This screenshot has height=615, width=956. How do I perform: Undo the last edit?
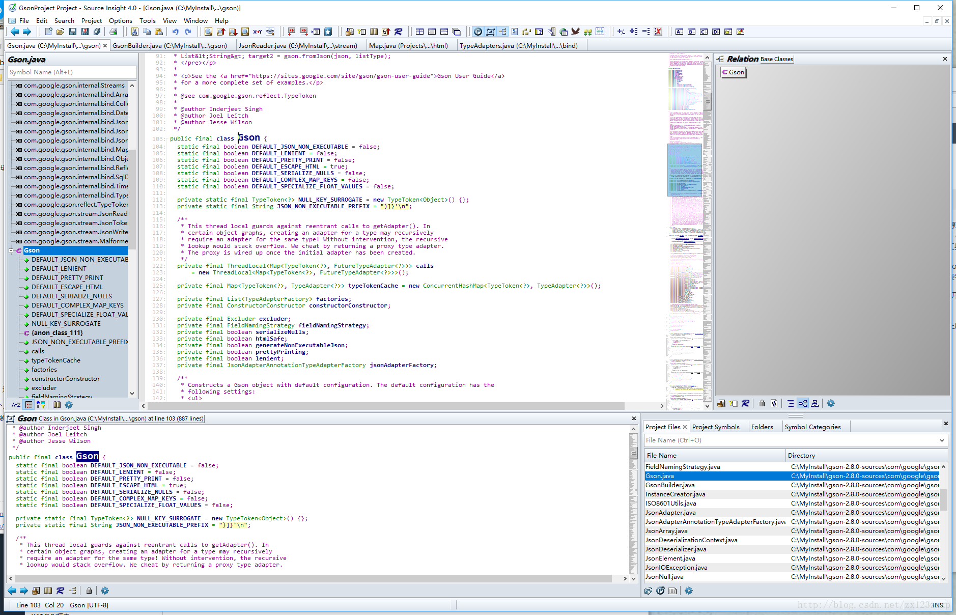coord(176,32)
